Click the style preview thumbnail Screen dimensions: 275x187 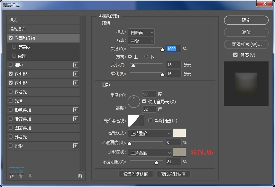pos(246,84)
